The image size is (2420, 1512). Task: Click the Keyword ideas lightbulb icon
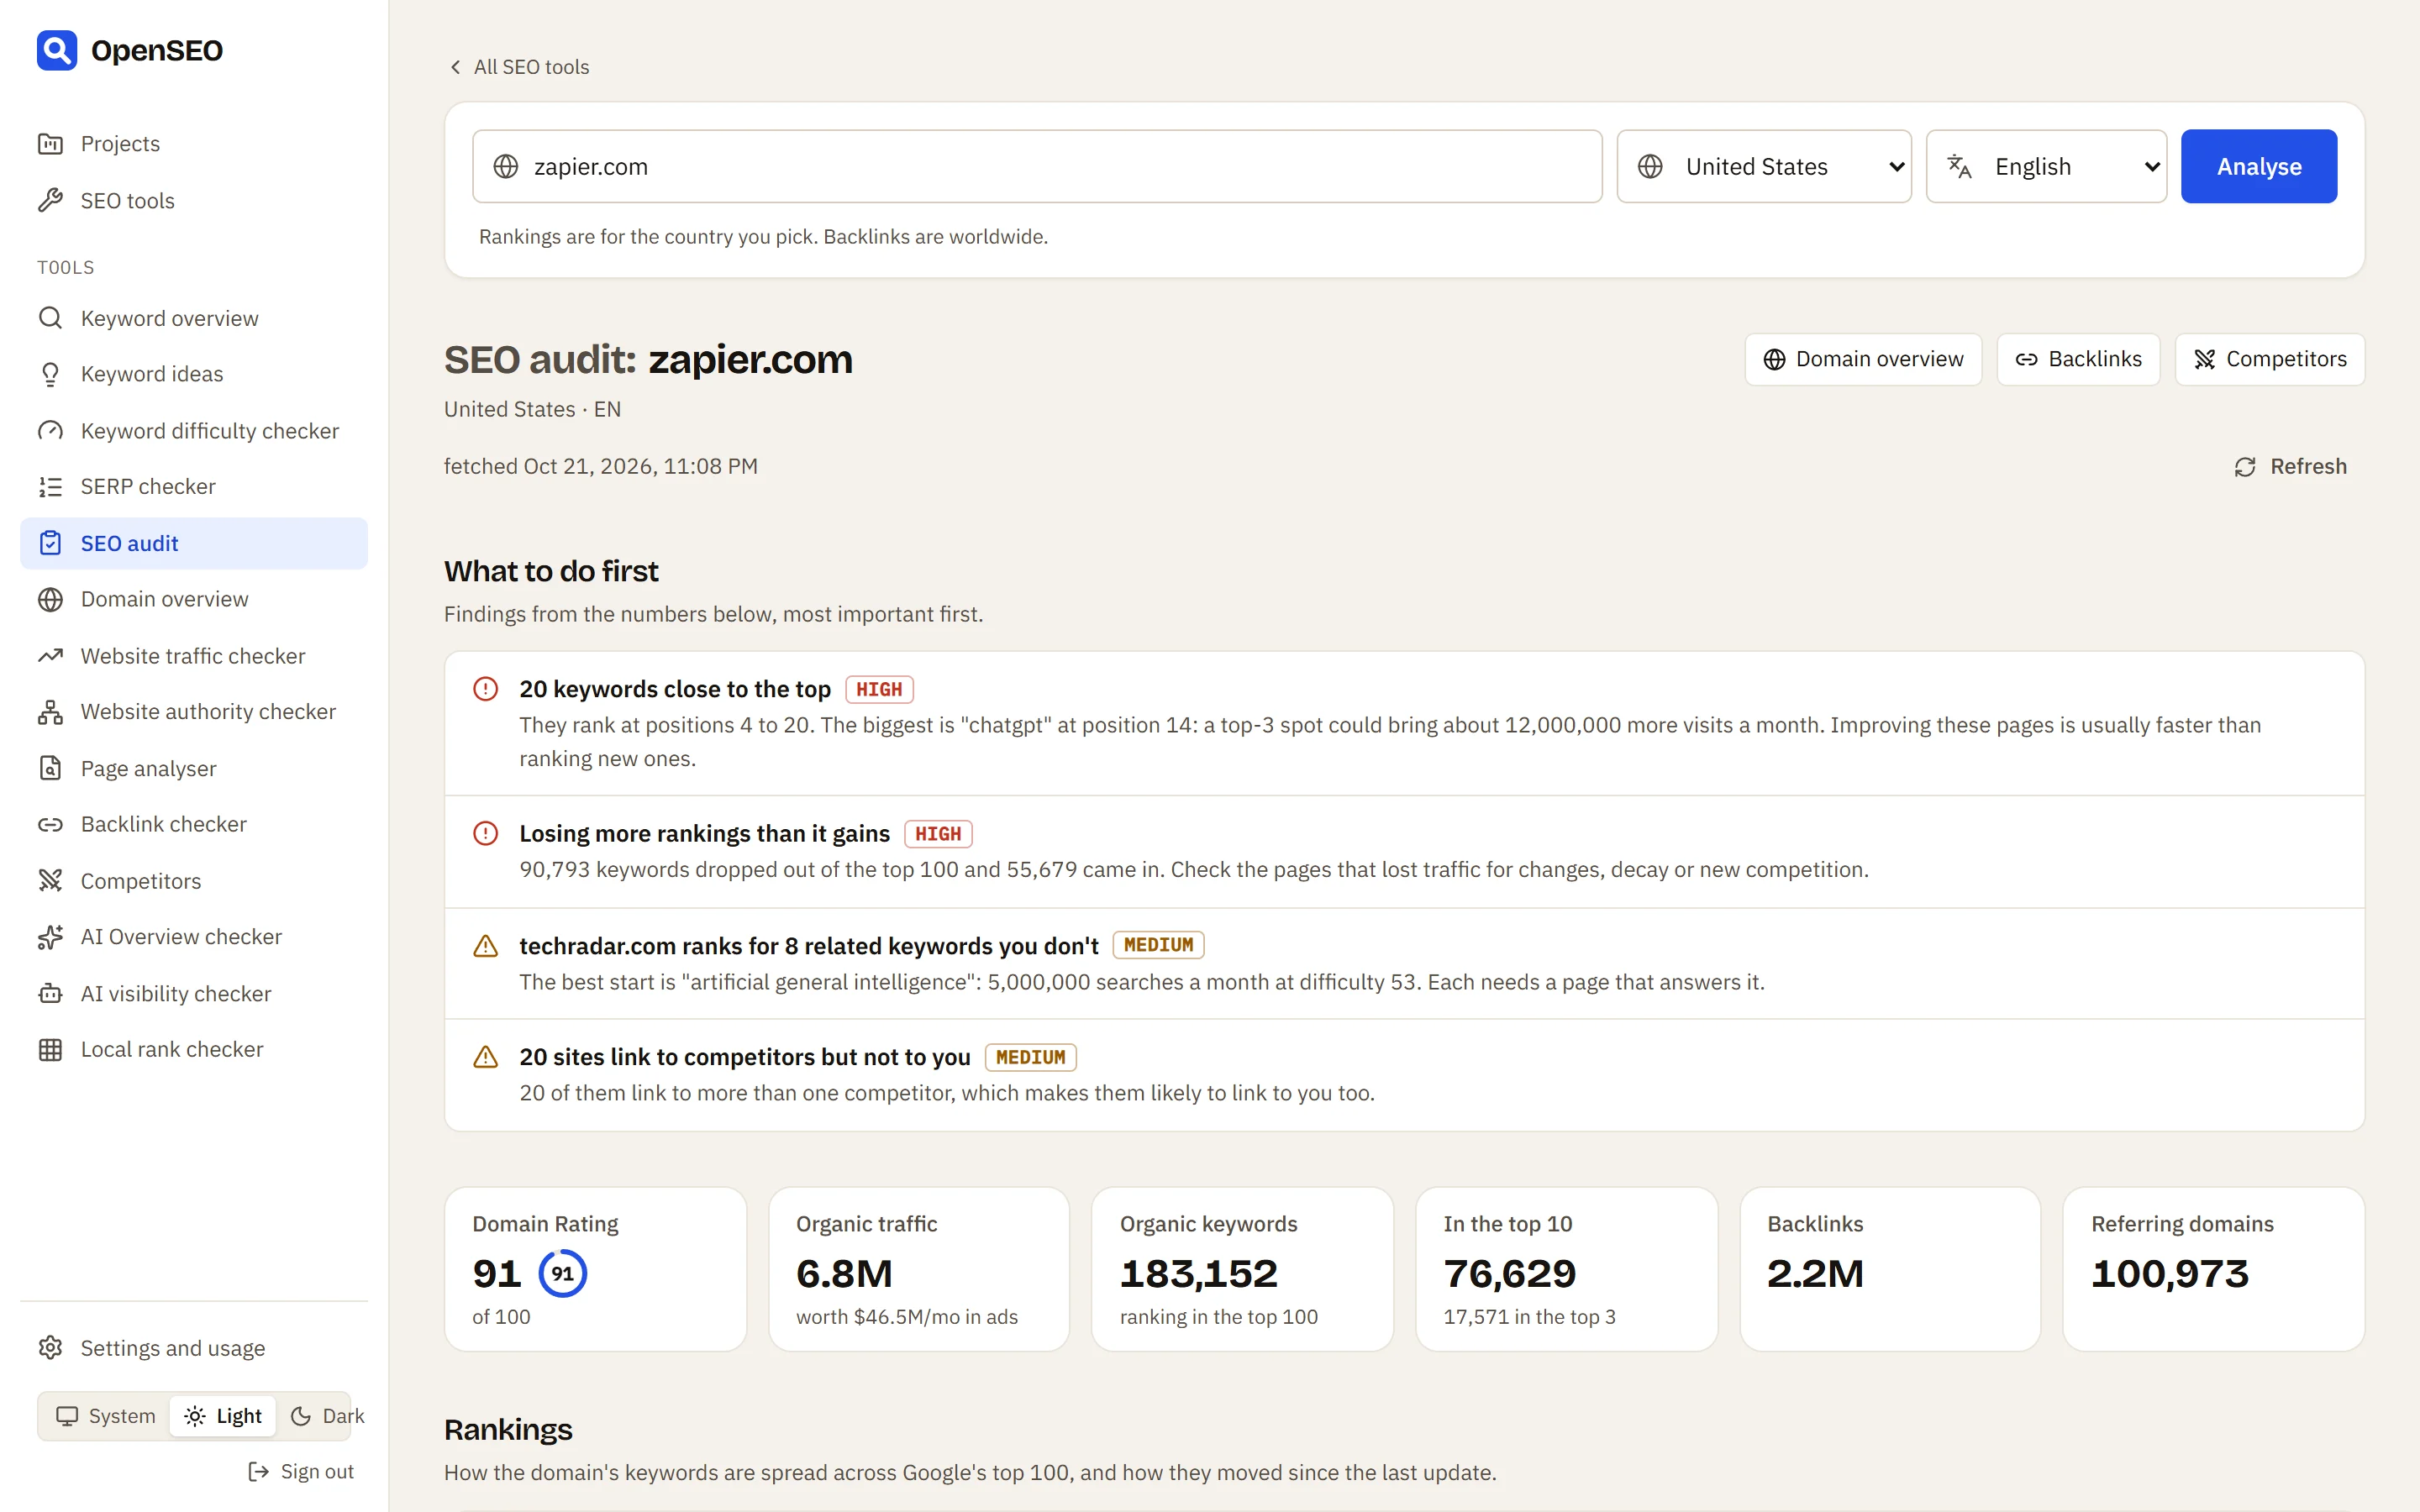(x=50, y=374)
